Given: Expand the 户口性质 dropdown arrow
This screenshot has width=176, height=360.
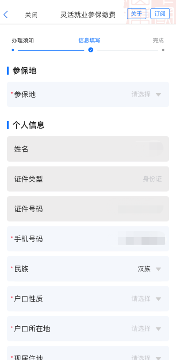Looking at the screenshot, I should click(158, 299).
